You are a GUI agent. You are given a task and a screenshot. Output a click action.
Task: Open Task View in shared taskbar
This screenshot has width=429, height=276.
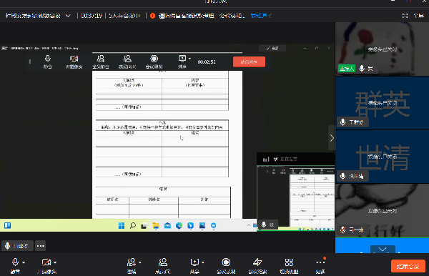click(144, 226)
